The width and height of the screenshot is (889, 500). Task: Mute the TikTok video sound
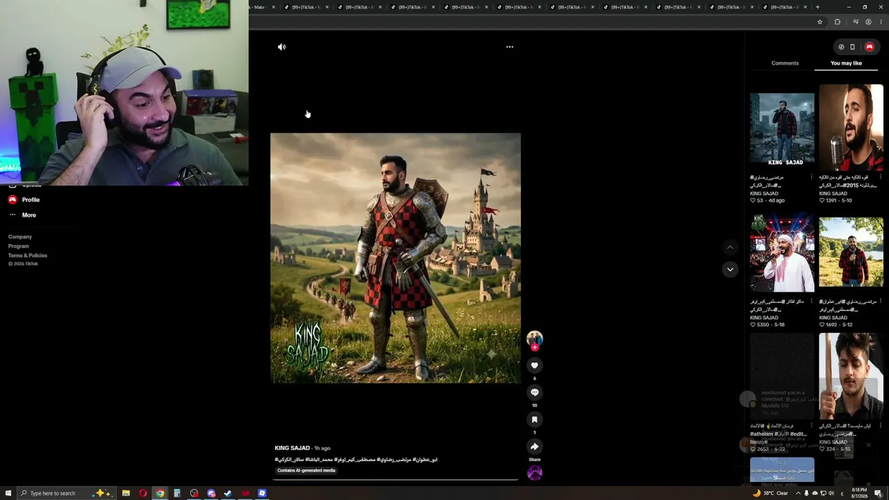281,47
